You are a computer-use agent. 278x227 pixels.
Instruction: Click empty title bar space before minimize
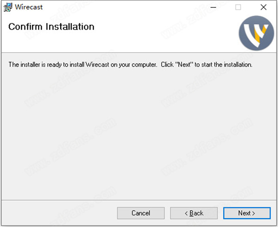(124, 7)
